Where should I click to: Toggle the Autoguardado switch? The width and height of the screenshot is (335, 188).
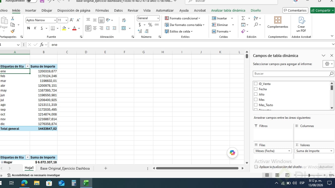tap(32, 1)
